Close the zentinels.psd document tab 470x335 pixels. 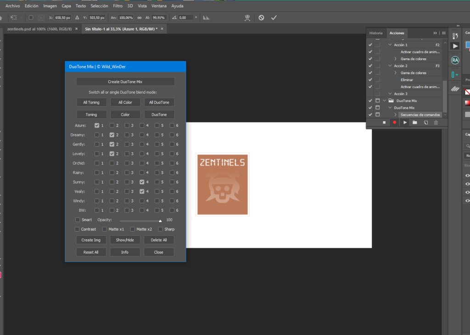77,29
